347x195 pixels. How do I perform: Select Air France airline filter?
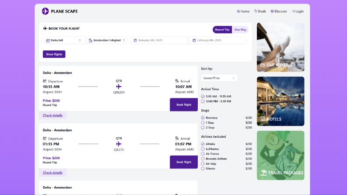(203, 154)
